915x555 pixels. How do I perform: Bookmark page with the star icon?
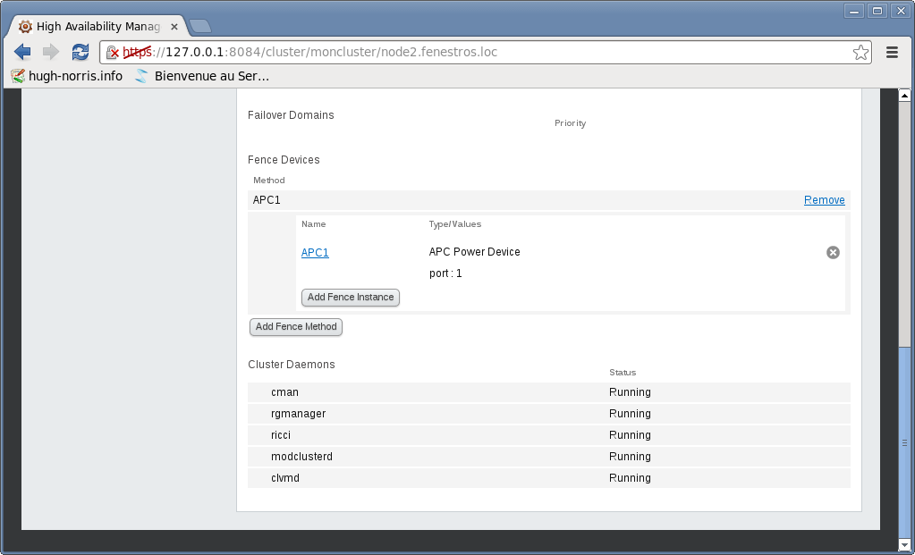point(860,52)
